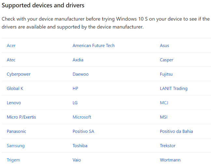
Task: Visit the Casper link
Action: click(167, 60)
